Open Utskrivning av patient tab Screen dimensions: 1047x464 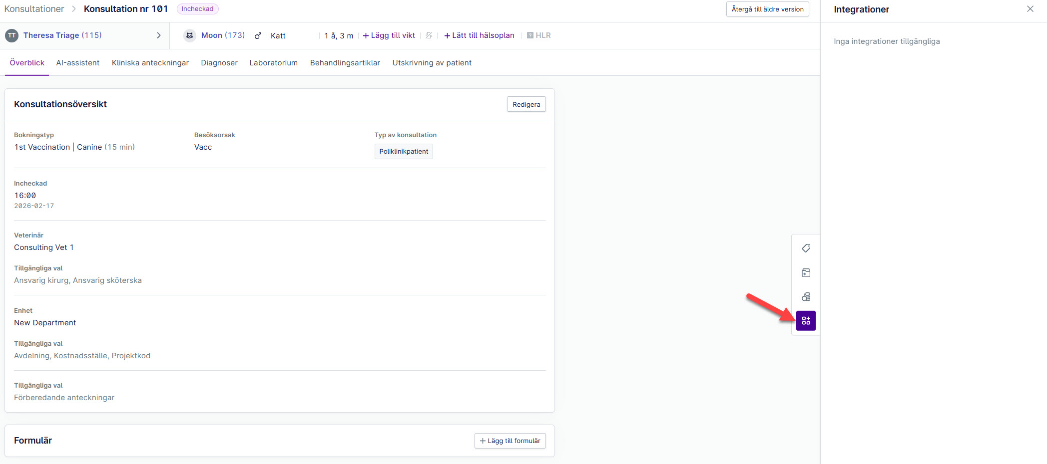[x=432, y=63]
